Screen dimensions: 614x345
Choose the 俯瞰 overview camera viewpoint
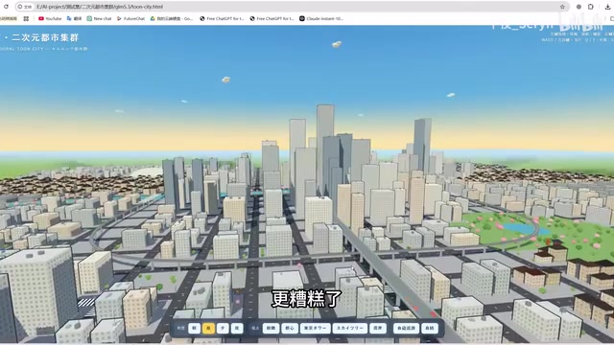pyautogui.click(x=271, y=328)
